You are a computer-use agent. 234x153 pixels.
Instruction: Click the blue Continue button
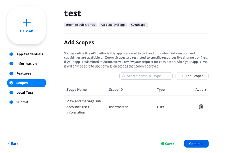[x=196, y=144]
